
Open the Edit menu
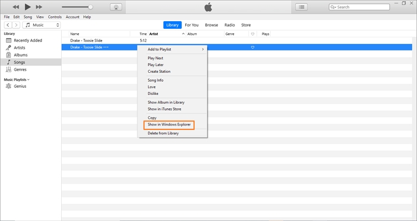pos(17,17)
